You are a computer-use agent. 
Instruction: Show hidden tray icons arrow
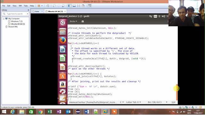pos(170,112)
